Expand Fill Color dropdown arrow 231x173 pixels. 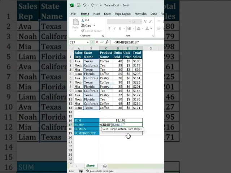point(143,28)
